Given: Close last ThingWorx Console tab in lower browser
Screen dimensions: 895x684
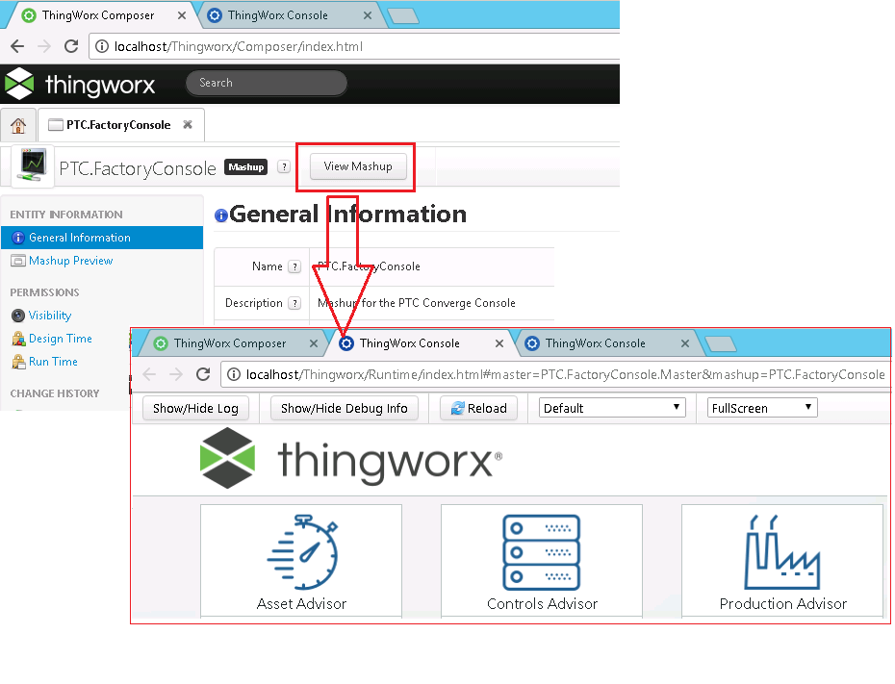Looking at the screenshot, I should 685,343.
